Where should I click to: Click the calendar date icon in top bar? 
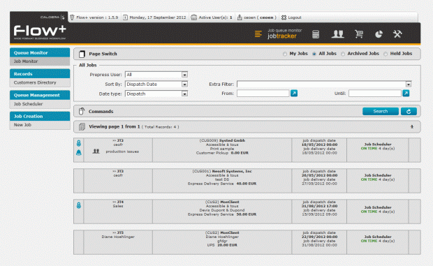click(125, 17)
